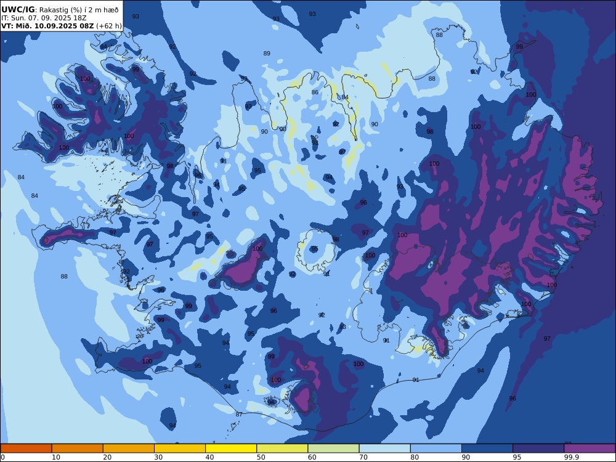The image size is (616, 462).
Task: Click the legend label '0'
Action: coord(2,457)
